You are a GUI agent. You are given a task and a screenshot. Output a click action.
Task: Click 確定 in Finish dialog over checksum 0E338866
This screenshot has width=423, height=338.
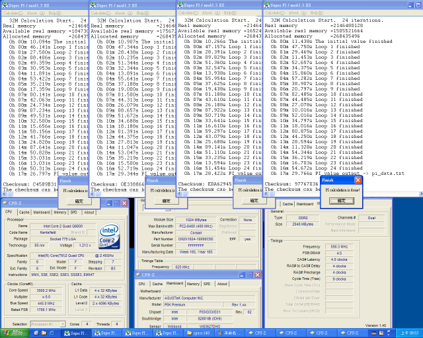[x=166, y=201]
